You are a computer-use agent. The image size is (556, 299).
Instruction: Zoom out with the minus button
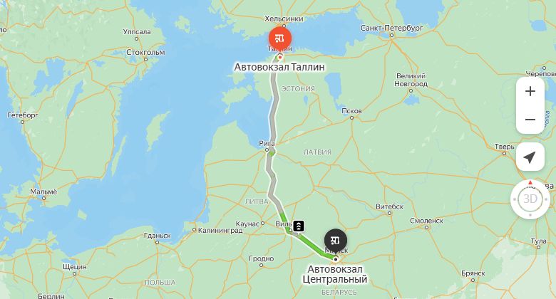530,120
